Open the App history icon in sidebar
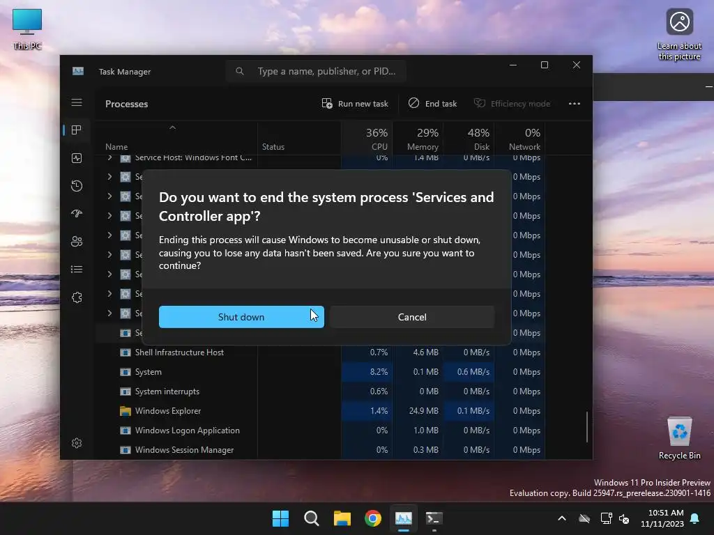Image resolution: width=714 pixels, height=535 pixels. pos(77,185)
